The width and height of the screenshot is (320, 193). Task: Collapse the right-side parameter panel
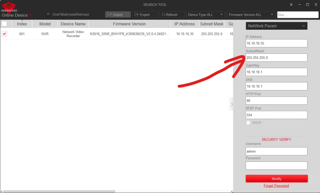pyautogui.click(x=232, y=104)
